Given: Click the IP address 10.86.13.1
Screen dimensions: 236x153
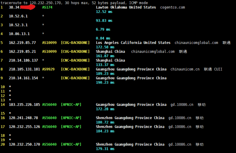Looking at the screenshot, I should 19,34.
